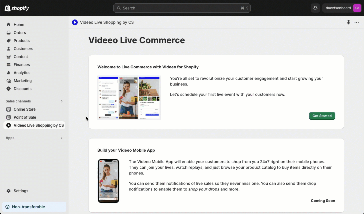The width and height of the screenshot is (364, 214).
Task: Click the Customers person icon
Action: (x=9, y=49)
